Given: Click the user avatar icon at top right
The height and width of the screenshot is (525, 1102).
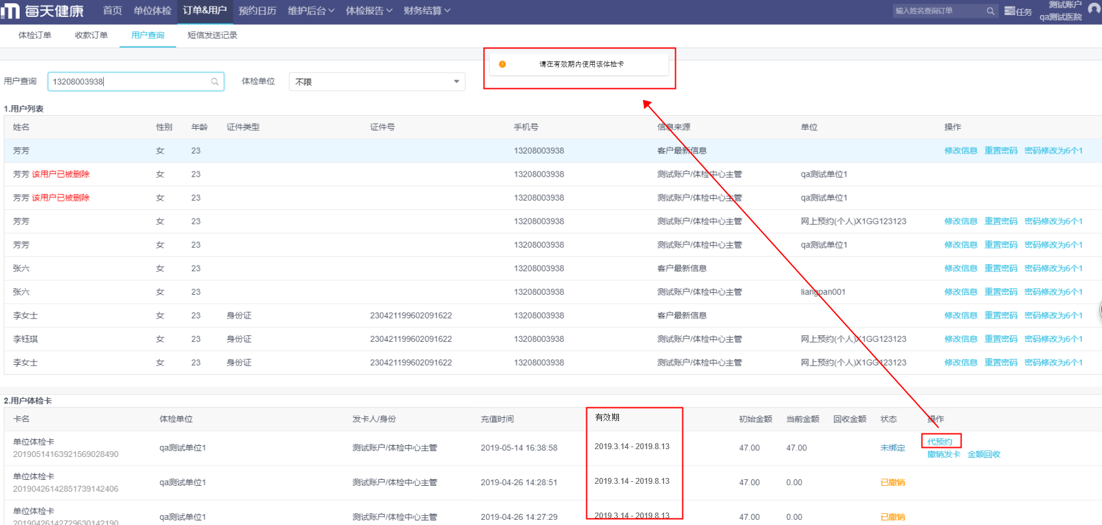Looking at the screenshot, I should coord(1094,9).
